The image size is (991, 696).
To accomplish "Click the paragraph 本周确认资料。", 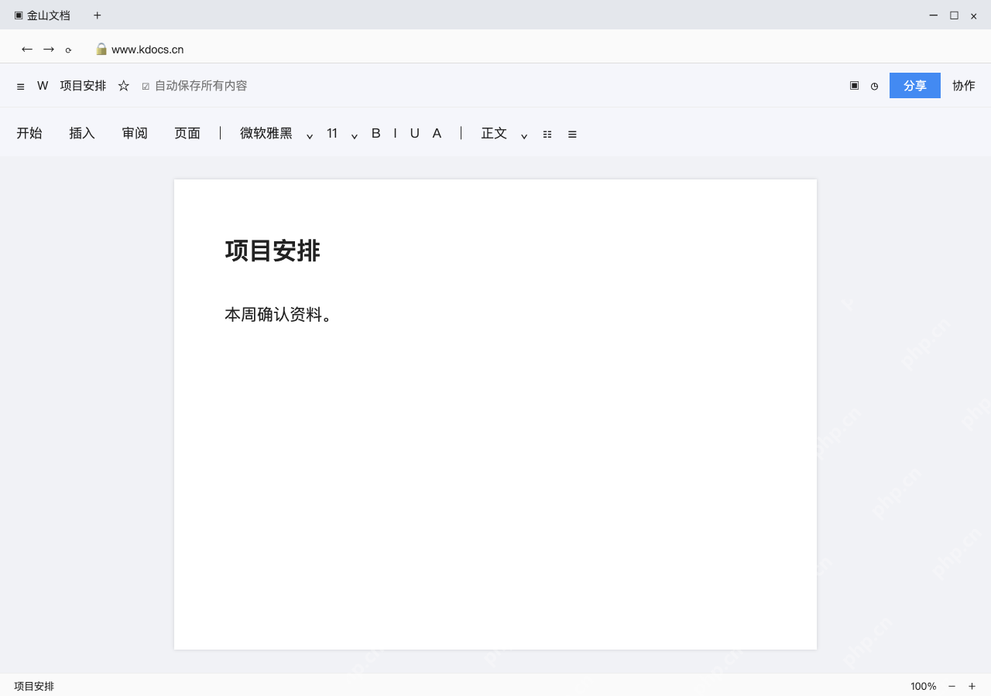I will (x=279, y=315).
